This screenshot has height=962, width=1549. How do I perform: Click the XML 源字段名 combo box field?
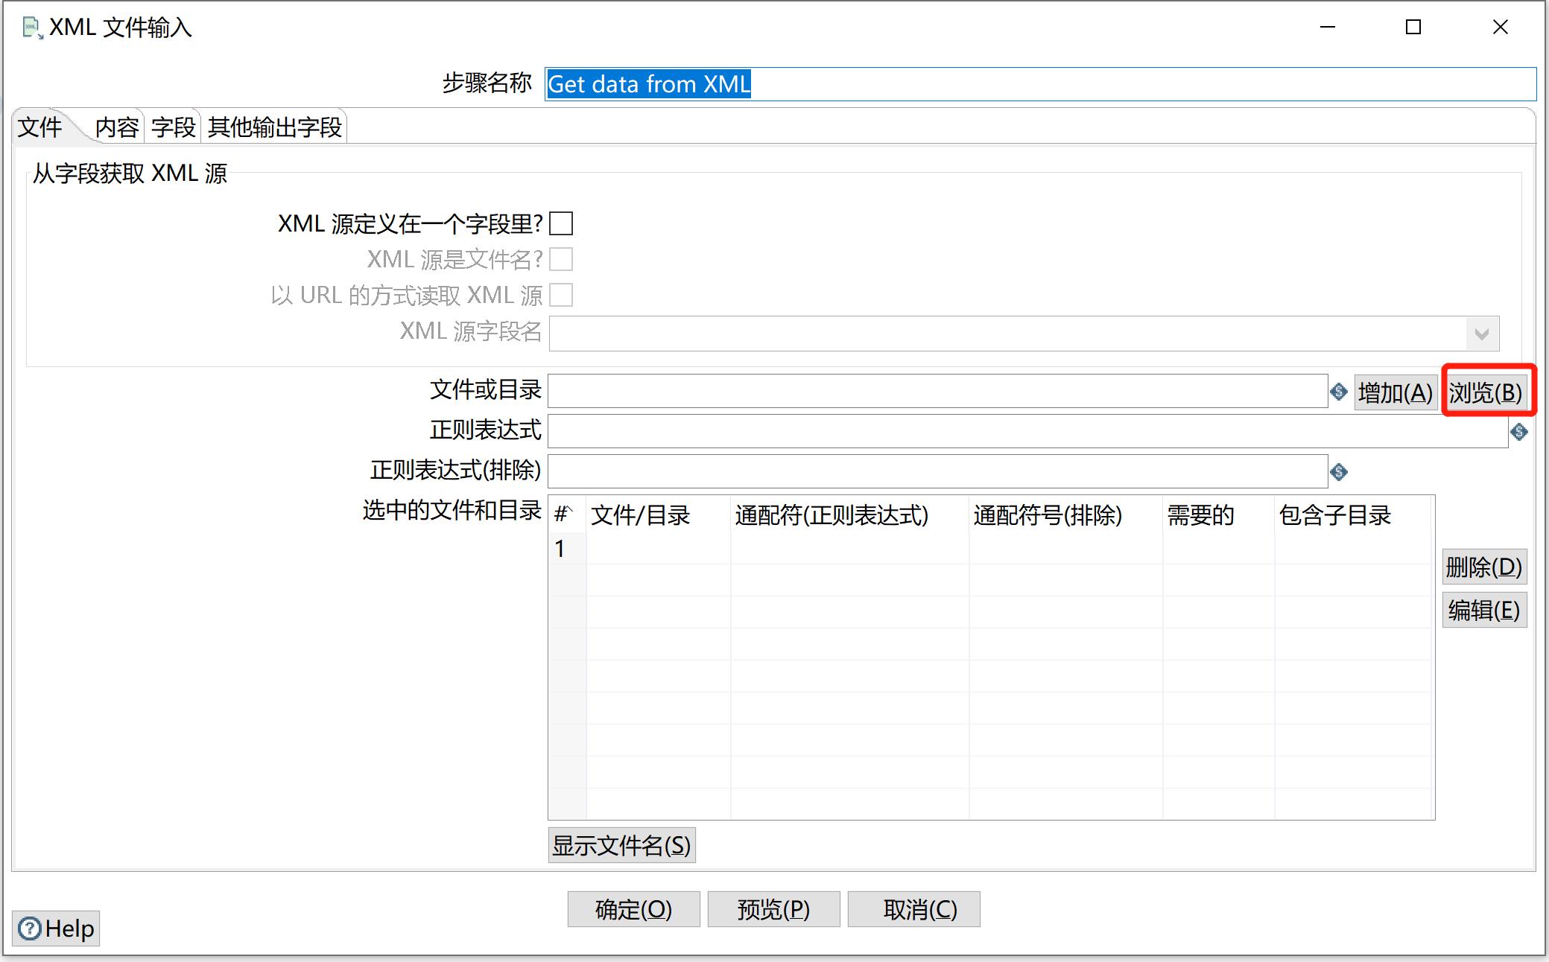(x=1024, y=334)
